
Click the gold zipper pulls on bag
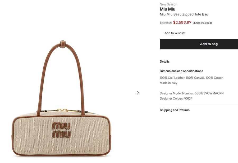coord(62,110)
